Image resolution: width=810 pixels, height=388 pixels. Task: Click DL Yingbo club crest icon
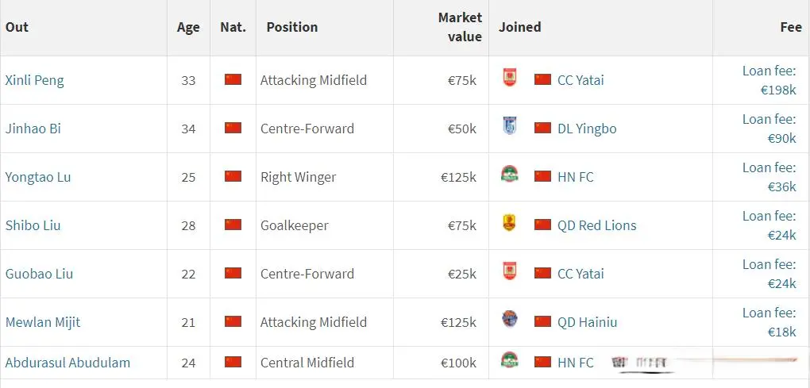509,126
